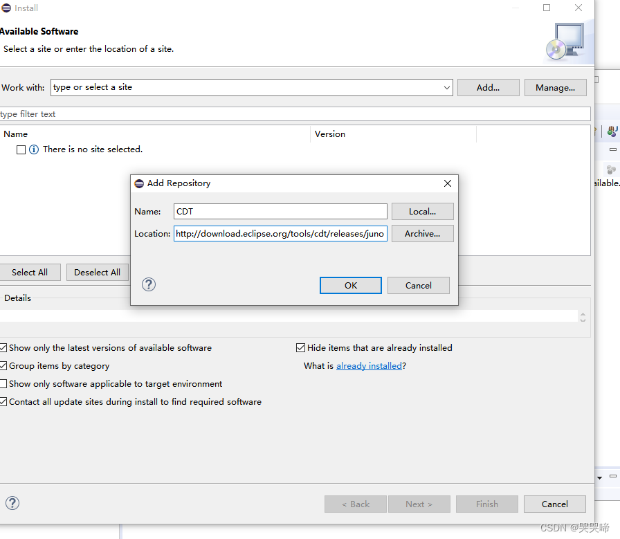Close the Install window
The width and height of the screenshot is (620, 539).
pyautogui.click(x=578, y=8)
